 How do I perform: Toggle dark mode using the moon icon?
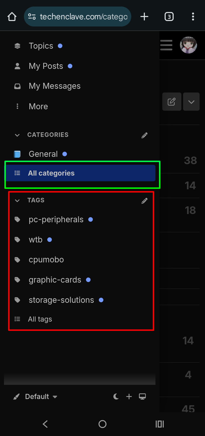tap(116, 396)
